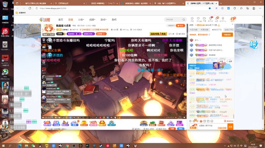This screenshot has width=265, height=148.
Task: Expand the 分类 category dropdown
Action: (x=81, y=20)
